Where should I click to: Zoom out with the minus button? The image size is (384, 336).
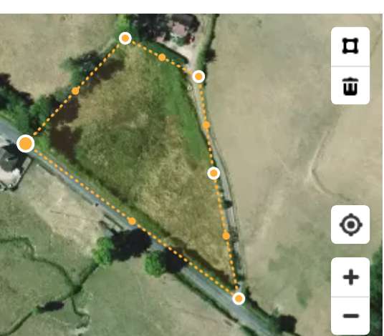pos(350,316)
